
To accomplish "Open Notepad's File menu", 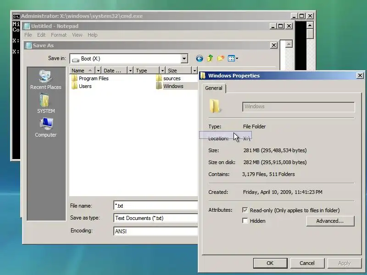I will click(28, 35).
